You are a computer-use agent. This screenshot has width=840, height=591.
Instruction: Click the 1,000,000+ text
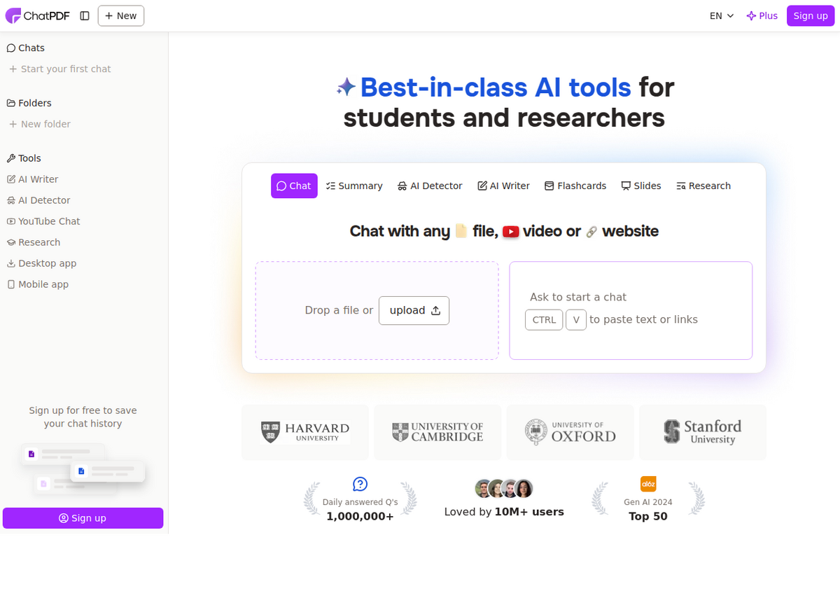click(x=360, y=517)
